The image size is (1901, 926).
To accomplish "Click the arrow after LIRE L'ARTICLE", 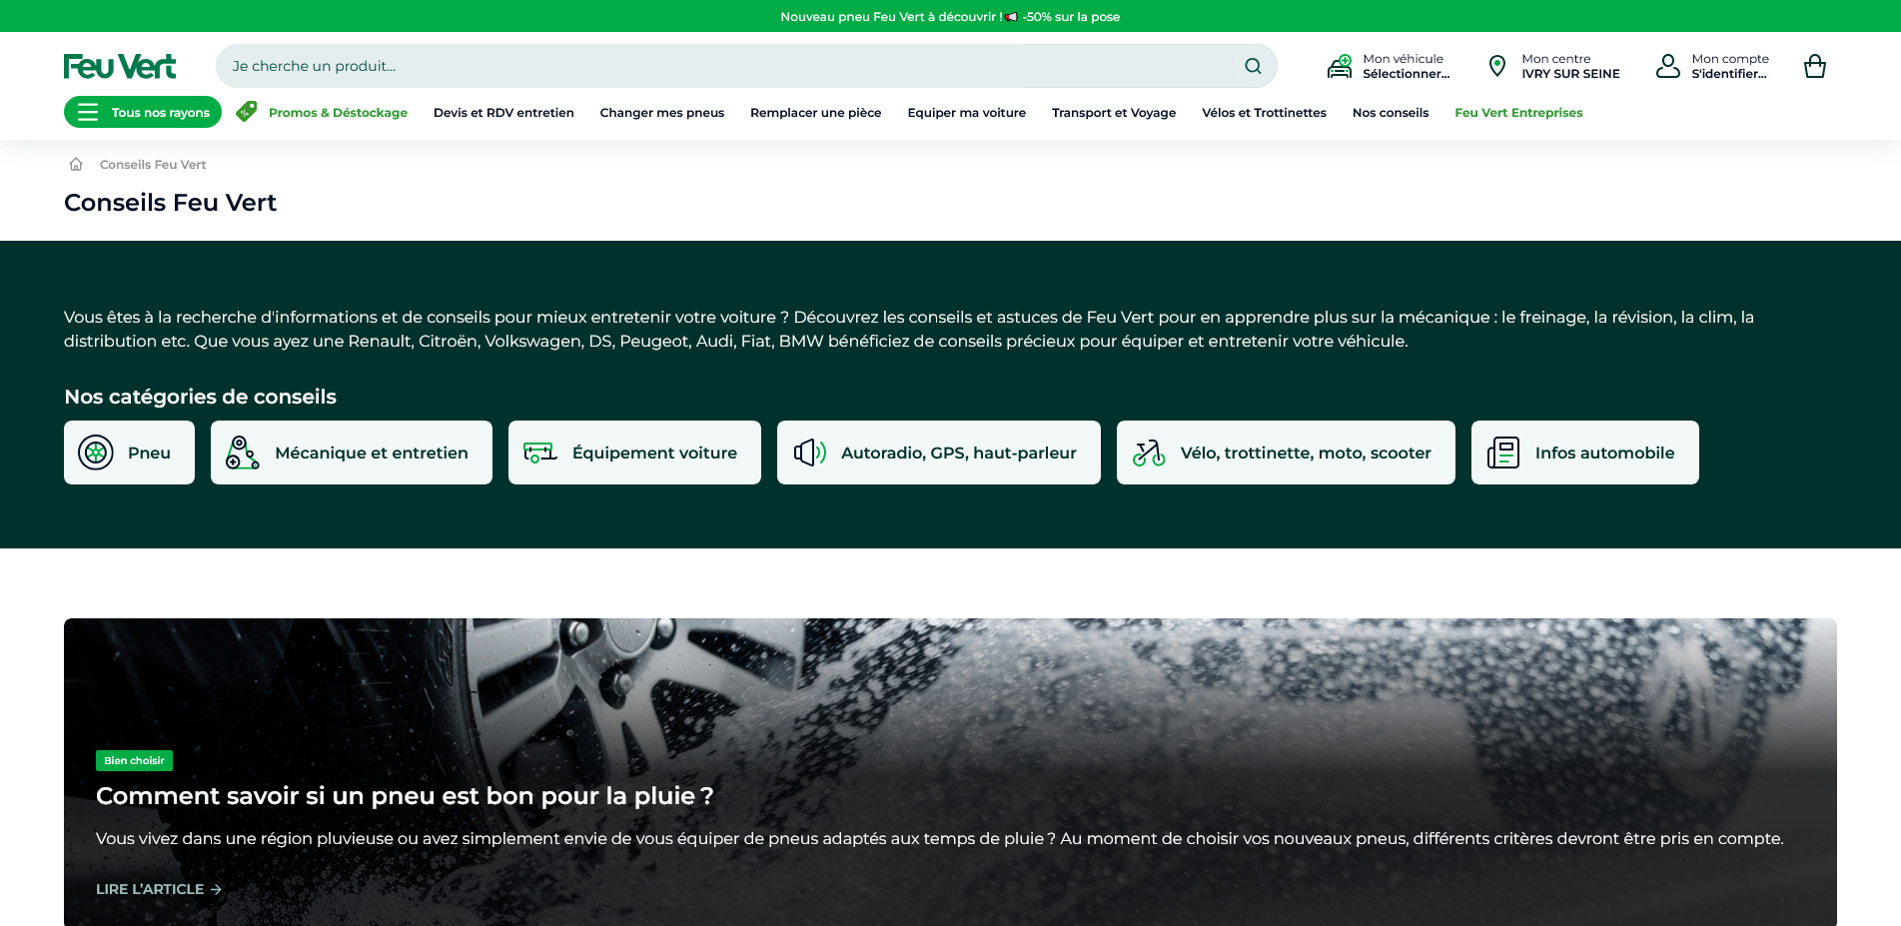I will pos(216,889).
